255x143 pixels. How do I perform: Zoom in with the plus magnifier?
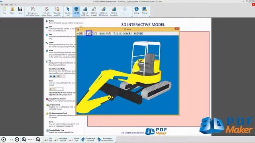[24, 139]
